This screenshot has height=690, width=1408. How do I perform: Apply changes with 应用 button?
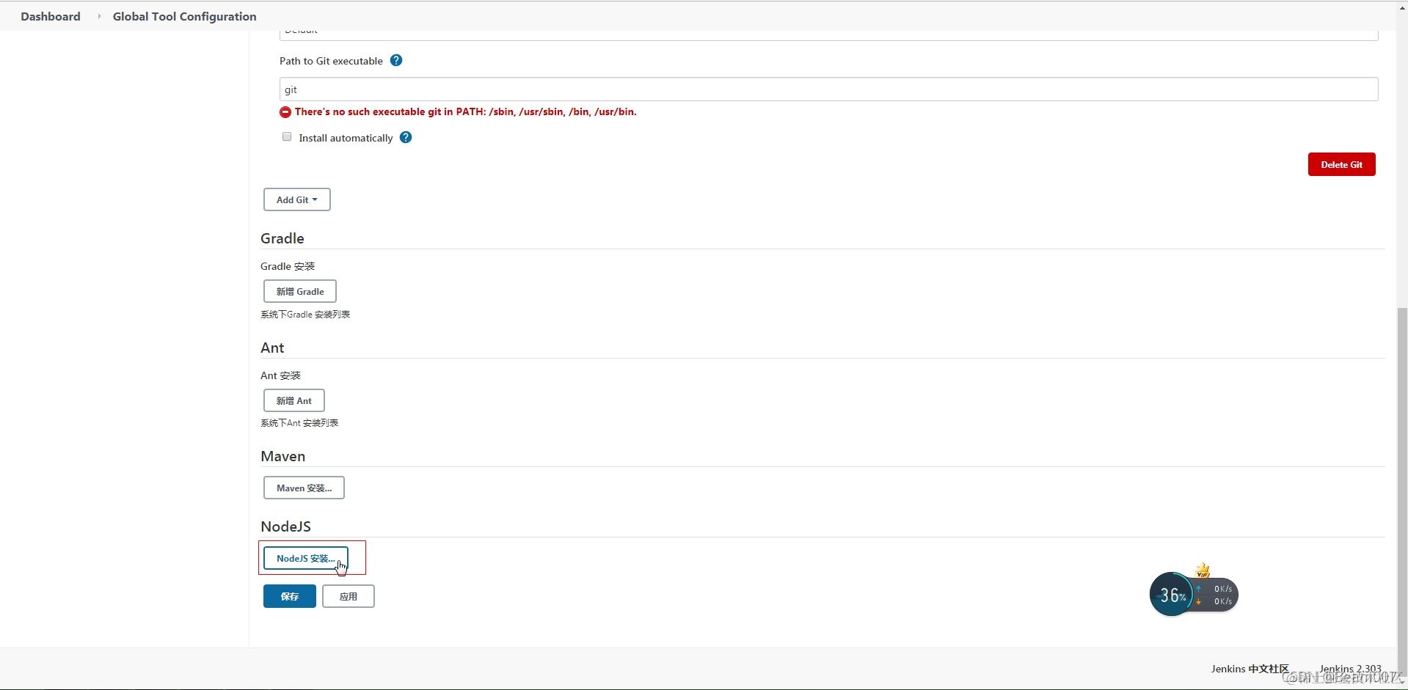point(349,596)
